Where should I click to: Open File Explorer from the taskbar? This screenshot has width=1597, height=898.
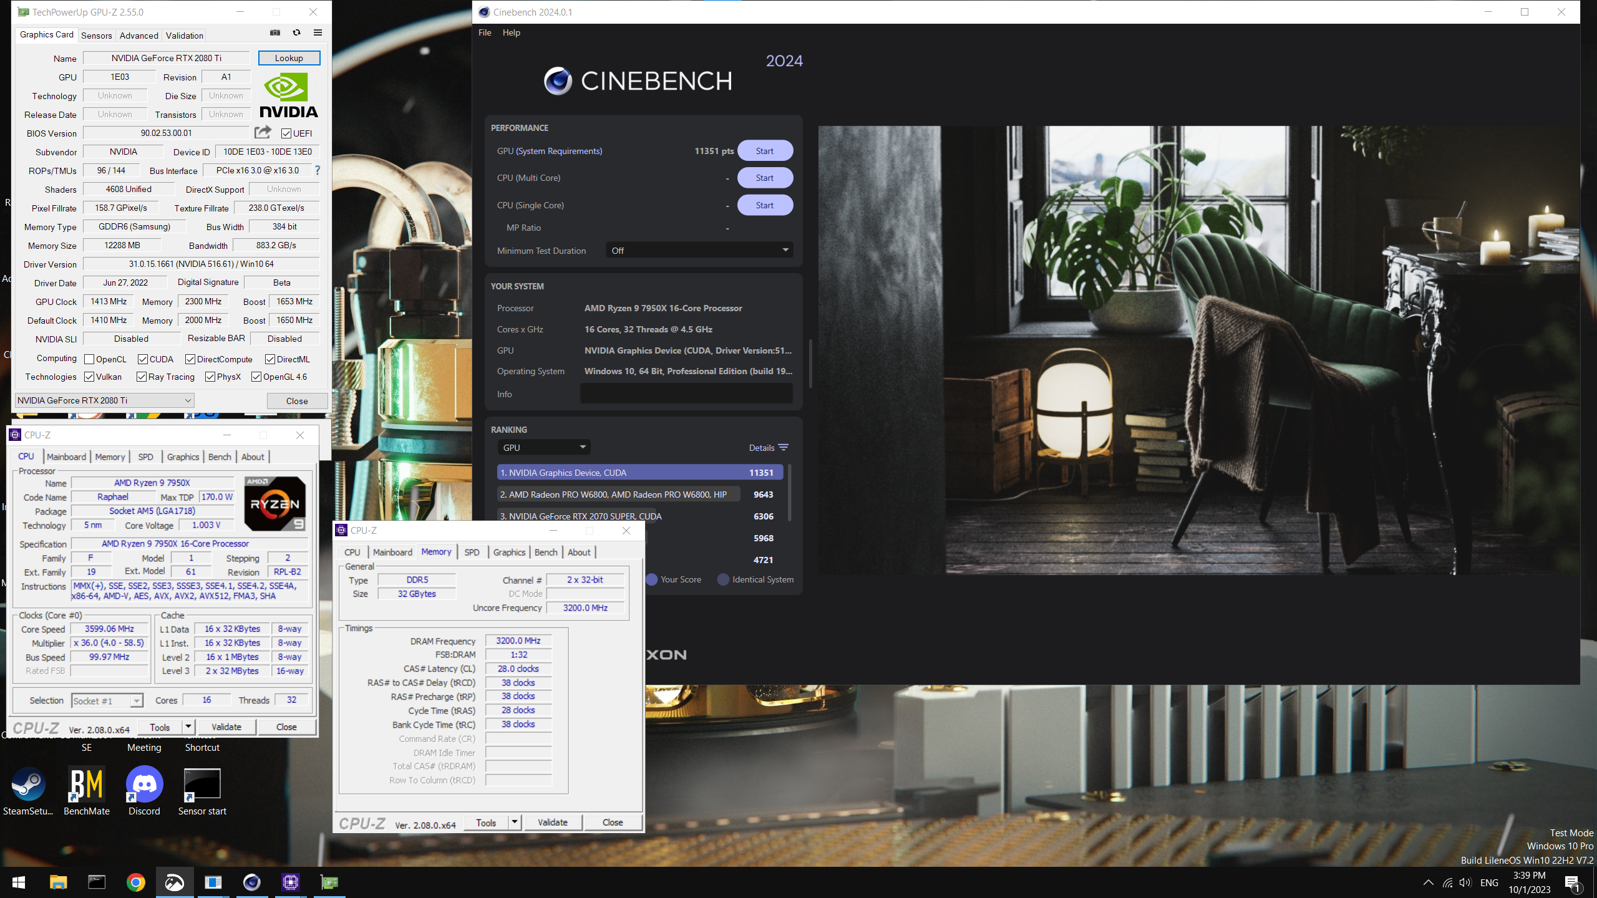pos(58,882)
